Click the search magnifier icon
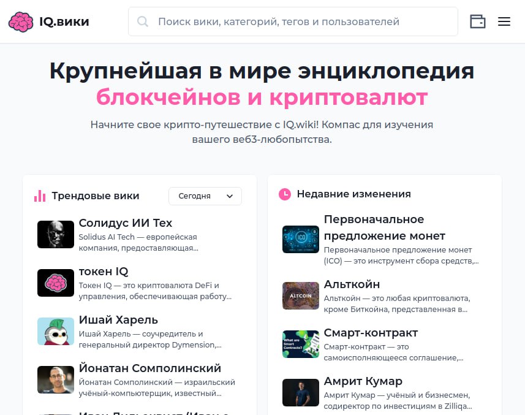Screen dimensions: 525x415 coord(143,22)
